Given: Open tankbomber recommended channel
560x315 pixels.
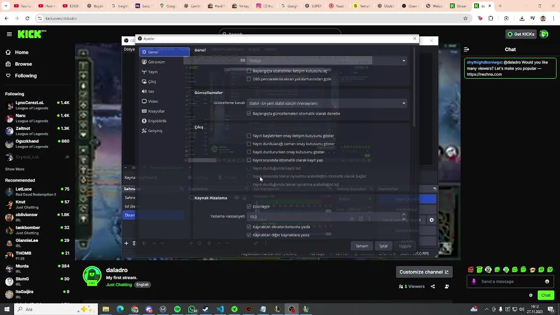Looking at the screenshot, I should point(37,230).
